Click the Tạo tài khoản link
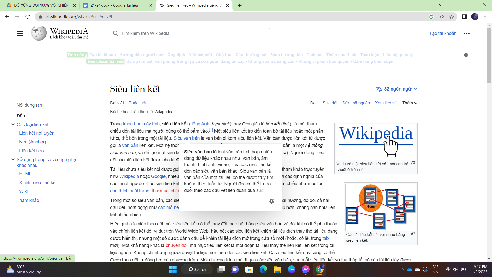 click(x=443, y=33)
